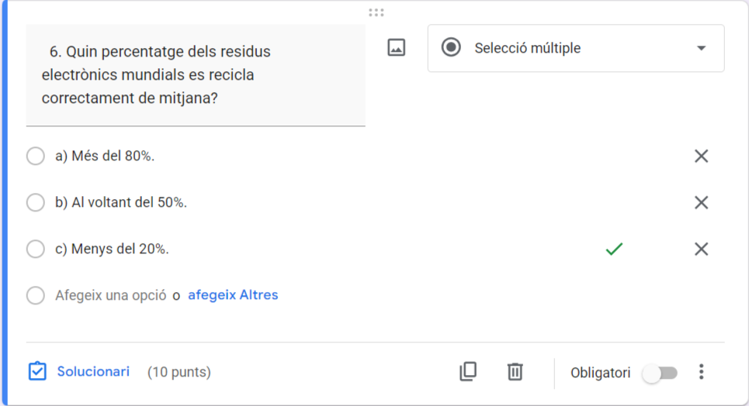This screenshot has height=406, width=749.
Task: Click the 'Solucionari' answer key link
Action: [93, 372]
